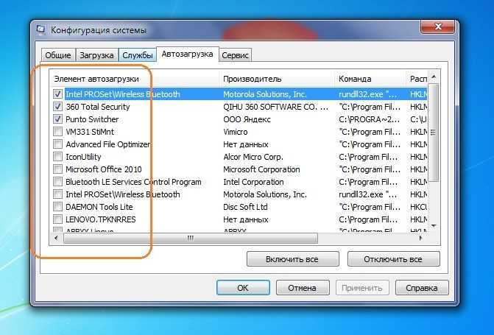Confirm with the OK button

[x=243, y=288]
